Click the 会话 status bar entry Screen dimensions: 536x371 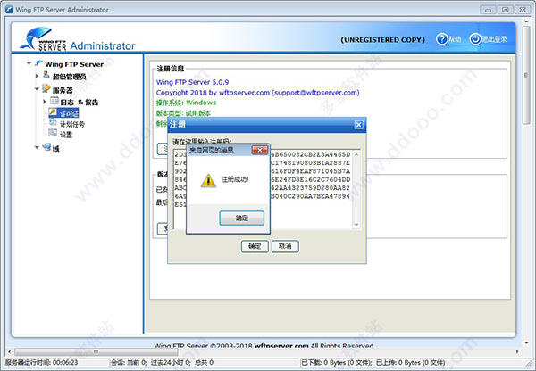162,362
